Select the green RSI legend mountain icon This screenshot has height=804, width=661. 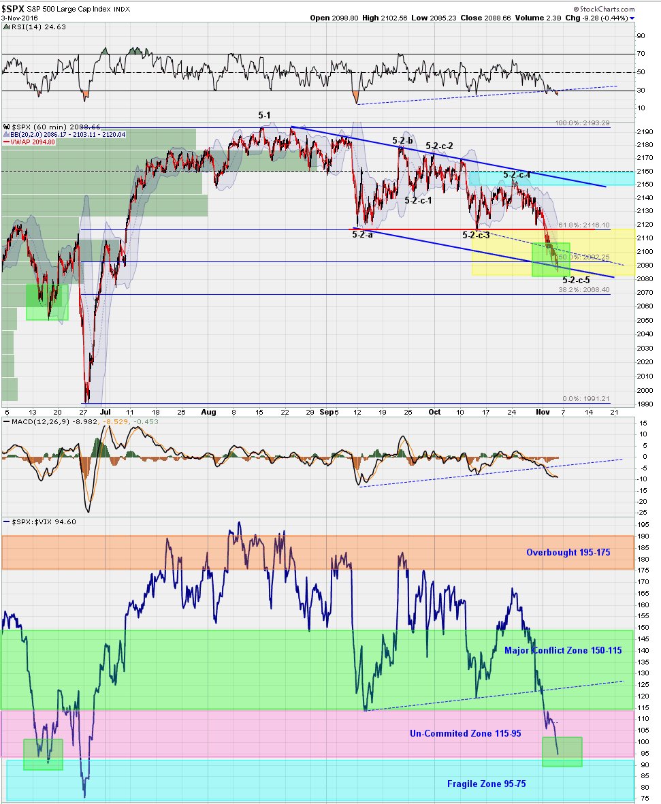6,27
